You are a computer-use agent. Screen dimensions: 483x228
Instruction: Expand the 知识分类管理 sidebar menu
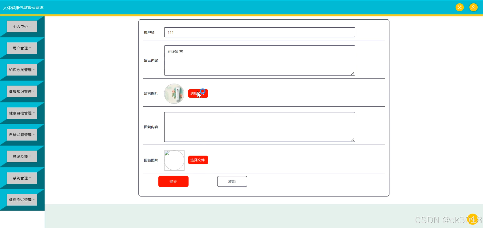tap(22, 70)
